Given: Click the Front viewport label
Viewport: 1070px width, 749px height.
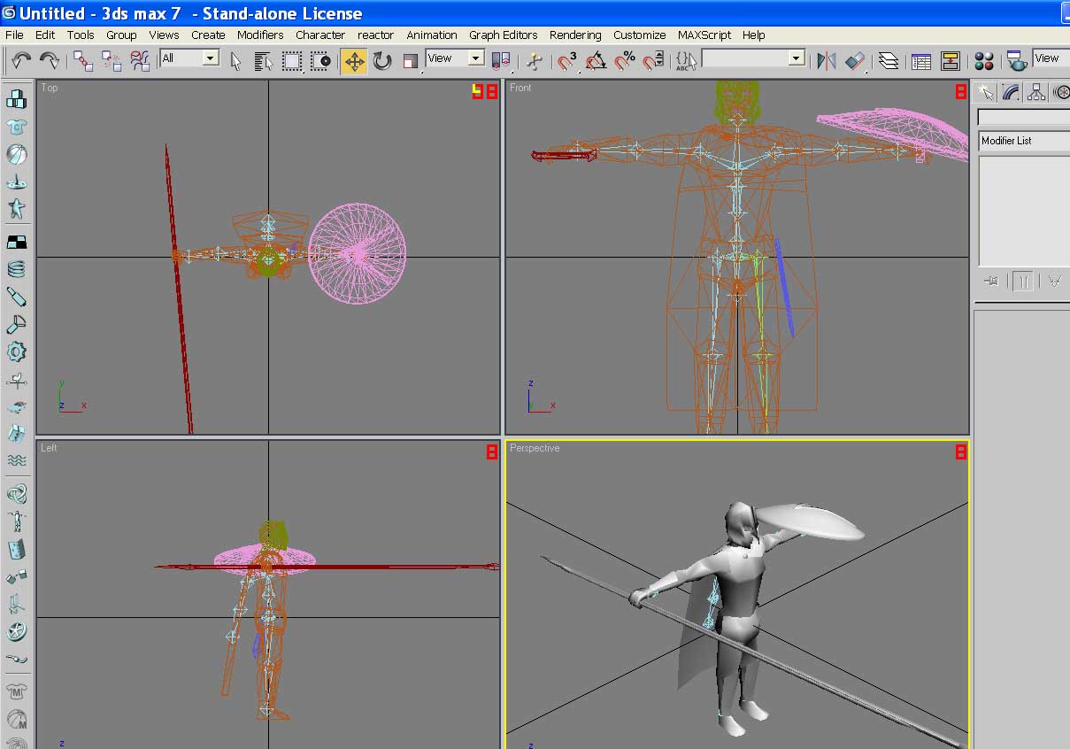Looking at the screenshot, I should pos(520,88).
